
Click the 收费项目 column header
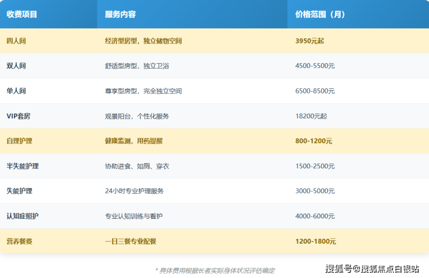click(x=22, y=15)
